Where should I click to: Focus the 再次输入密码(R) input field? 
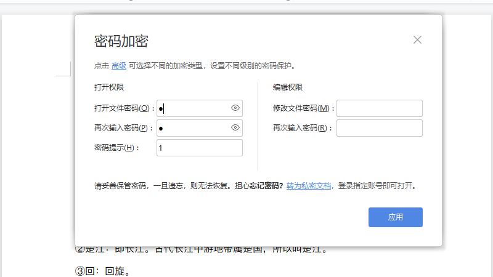pyautogui.click(x=379, y=128)
